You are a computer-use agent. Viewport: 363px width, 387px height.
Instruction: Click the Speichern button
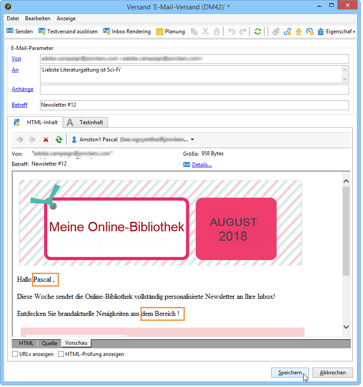point(291,373)
